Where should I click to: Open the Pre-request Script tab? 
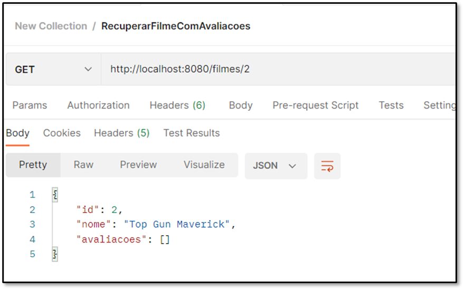(316, 105)
